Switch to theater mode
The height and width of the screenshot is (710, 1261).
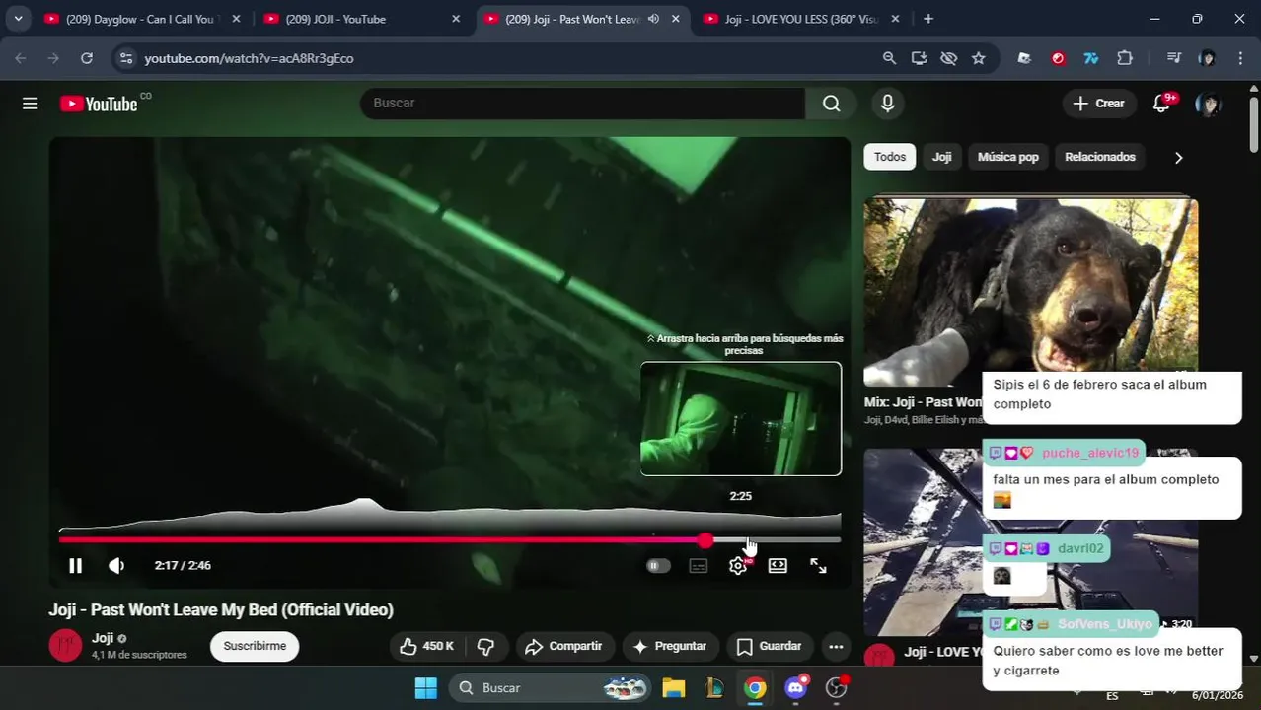point(778,565)
